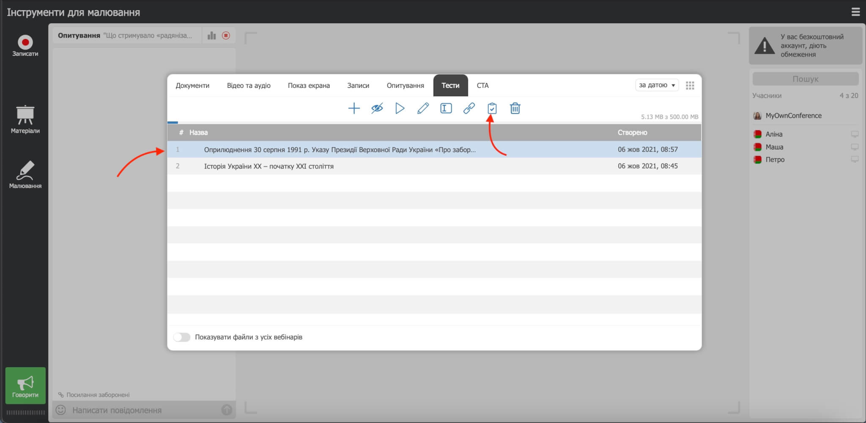Screen dimensions: 866x423
Task: Copy test link with chain icon
Action: pyautogui.click(x=469, y=109)
